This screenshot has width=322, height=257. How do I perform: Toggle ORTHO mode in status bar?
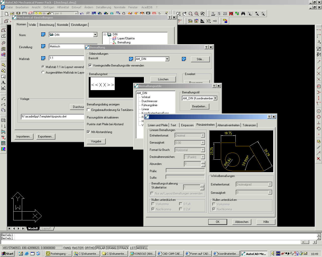point(90,248)
